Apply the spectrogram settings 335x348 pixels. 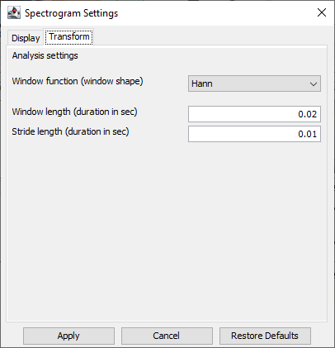68,336
